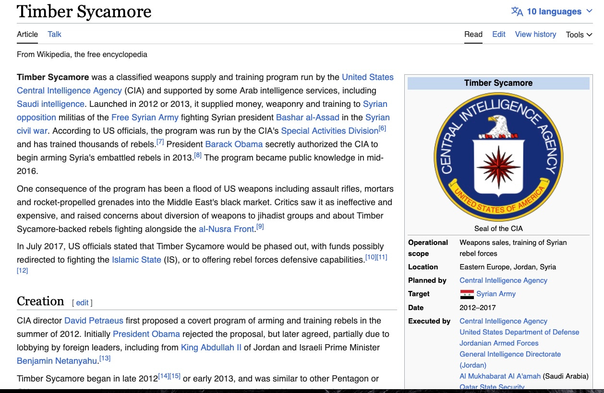Select the Read tab

coord(473,34)
